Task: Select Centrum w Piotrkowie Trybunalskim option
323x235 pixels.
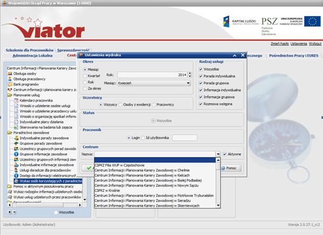Action: coord(155,195)
